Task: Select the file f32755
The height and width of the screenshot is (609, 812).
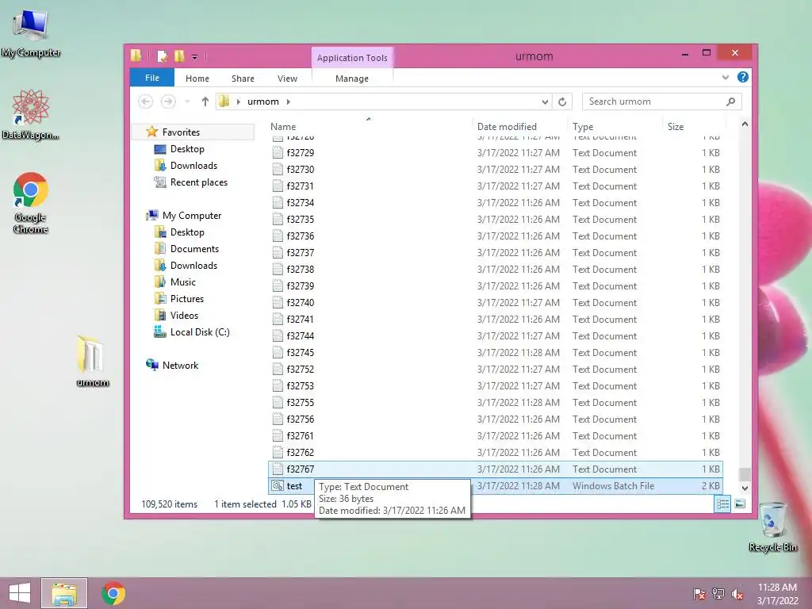Action: coord(496,402)
